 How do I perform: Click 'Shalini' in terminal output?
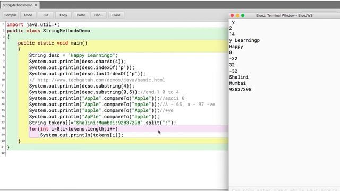239,77
